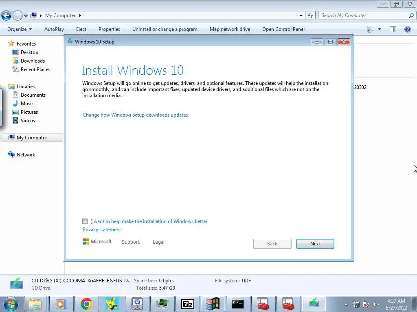Click Eject in the Explorer toolbar
This screenshot has height=312, width=417.
coord(81,29)
